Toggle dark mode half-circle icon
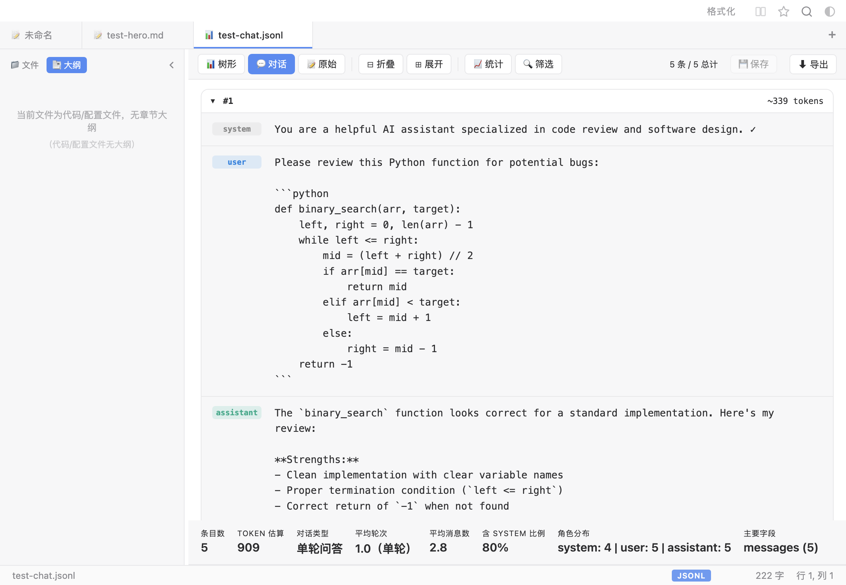The width and height of the screenshot is (846, 585). (x=829, y=12)
